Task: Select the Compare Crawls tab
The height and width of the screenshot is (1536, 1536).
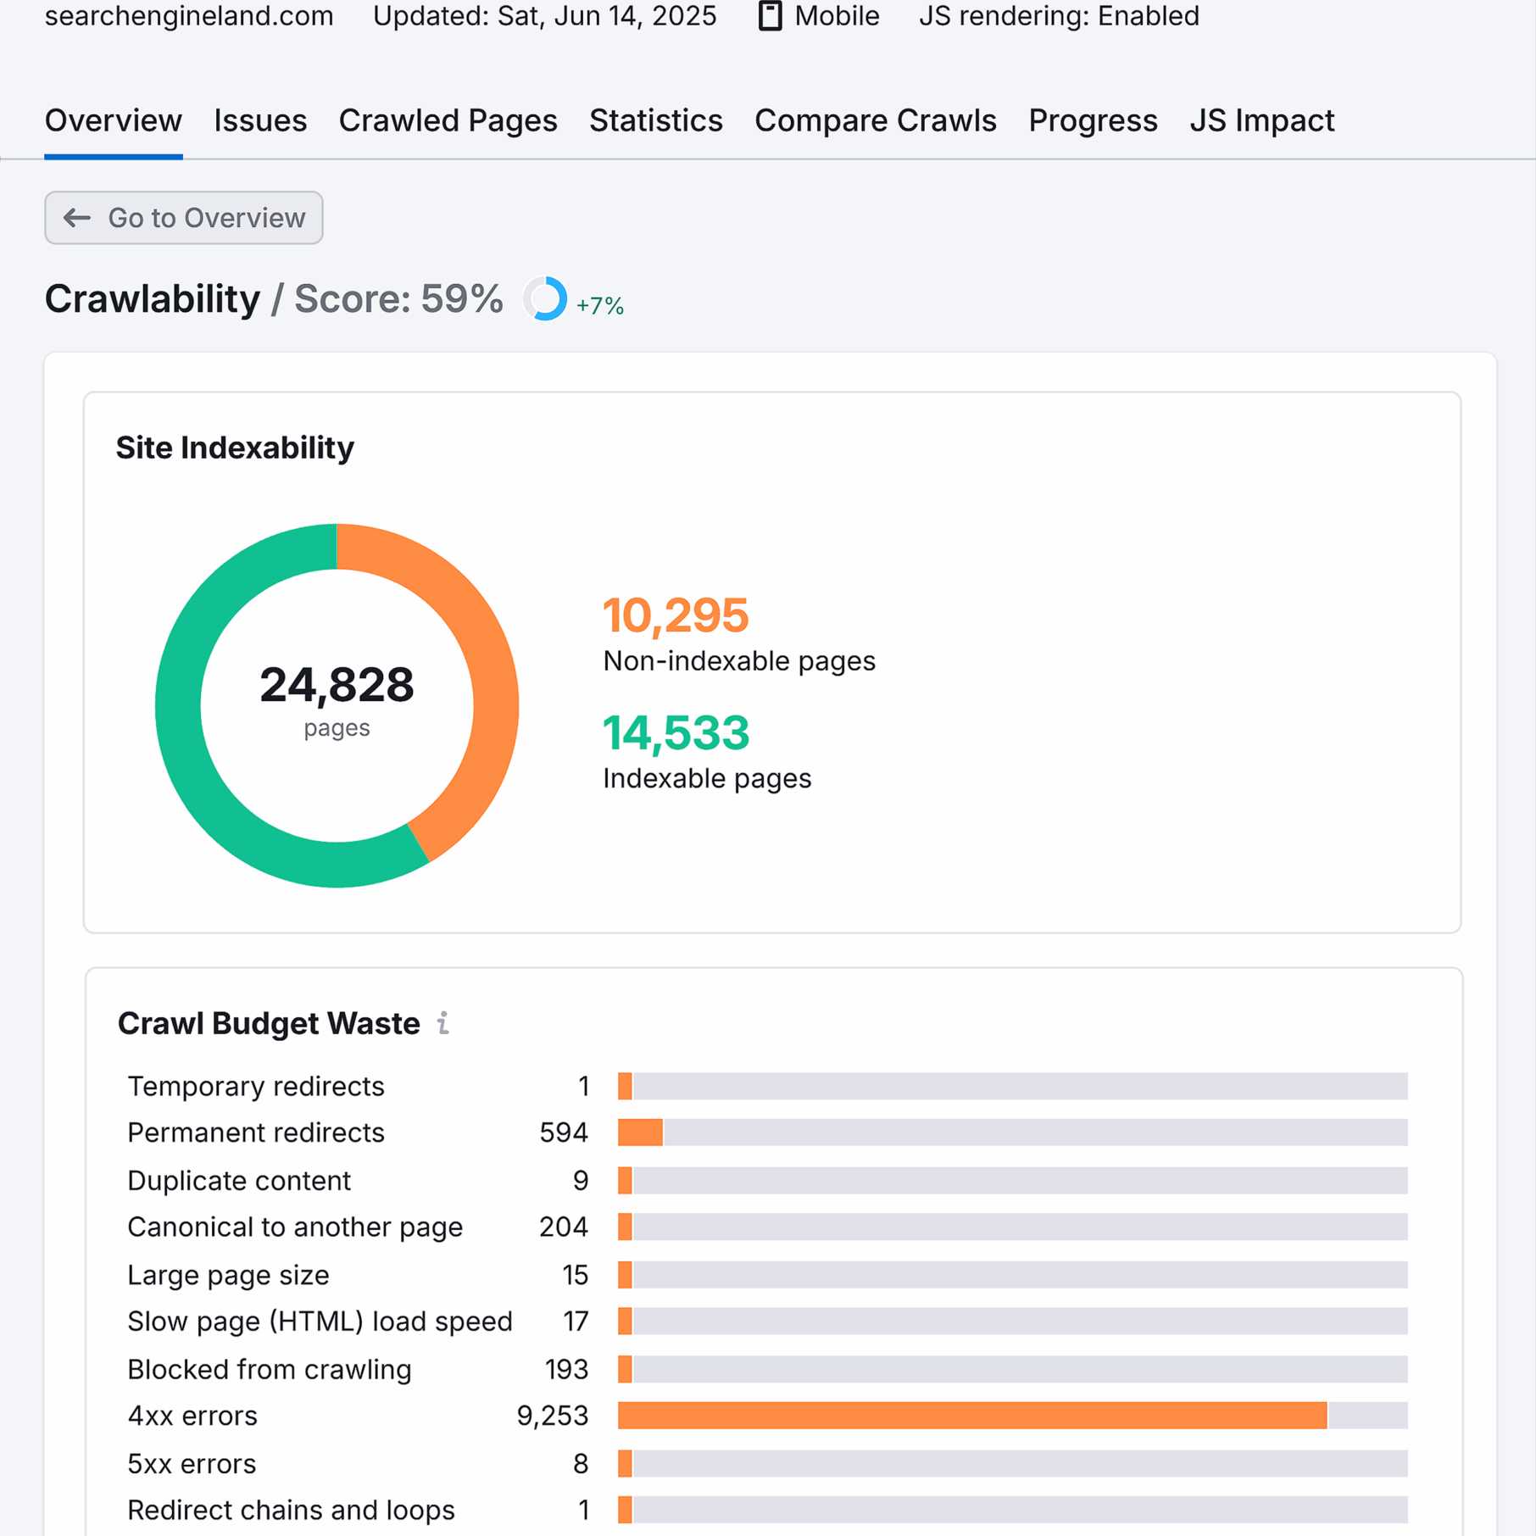Action: pos(875,121)
